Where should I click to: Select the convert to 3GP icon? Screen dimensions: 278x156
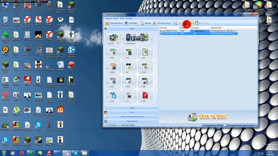(x=145, y=53)
